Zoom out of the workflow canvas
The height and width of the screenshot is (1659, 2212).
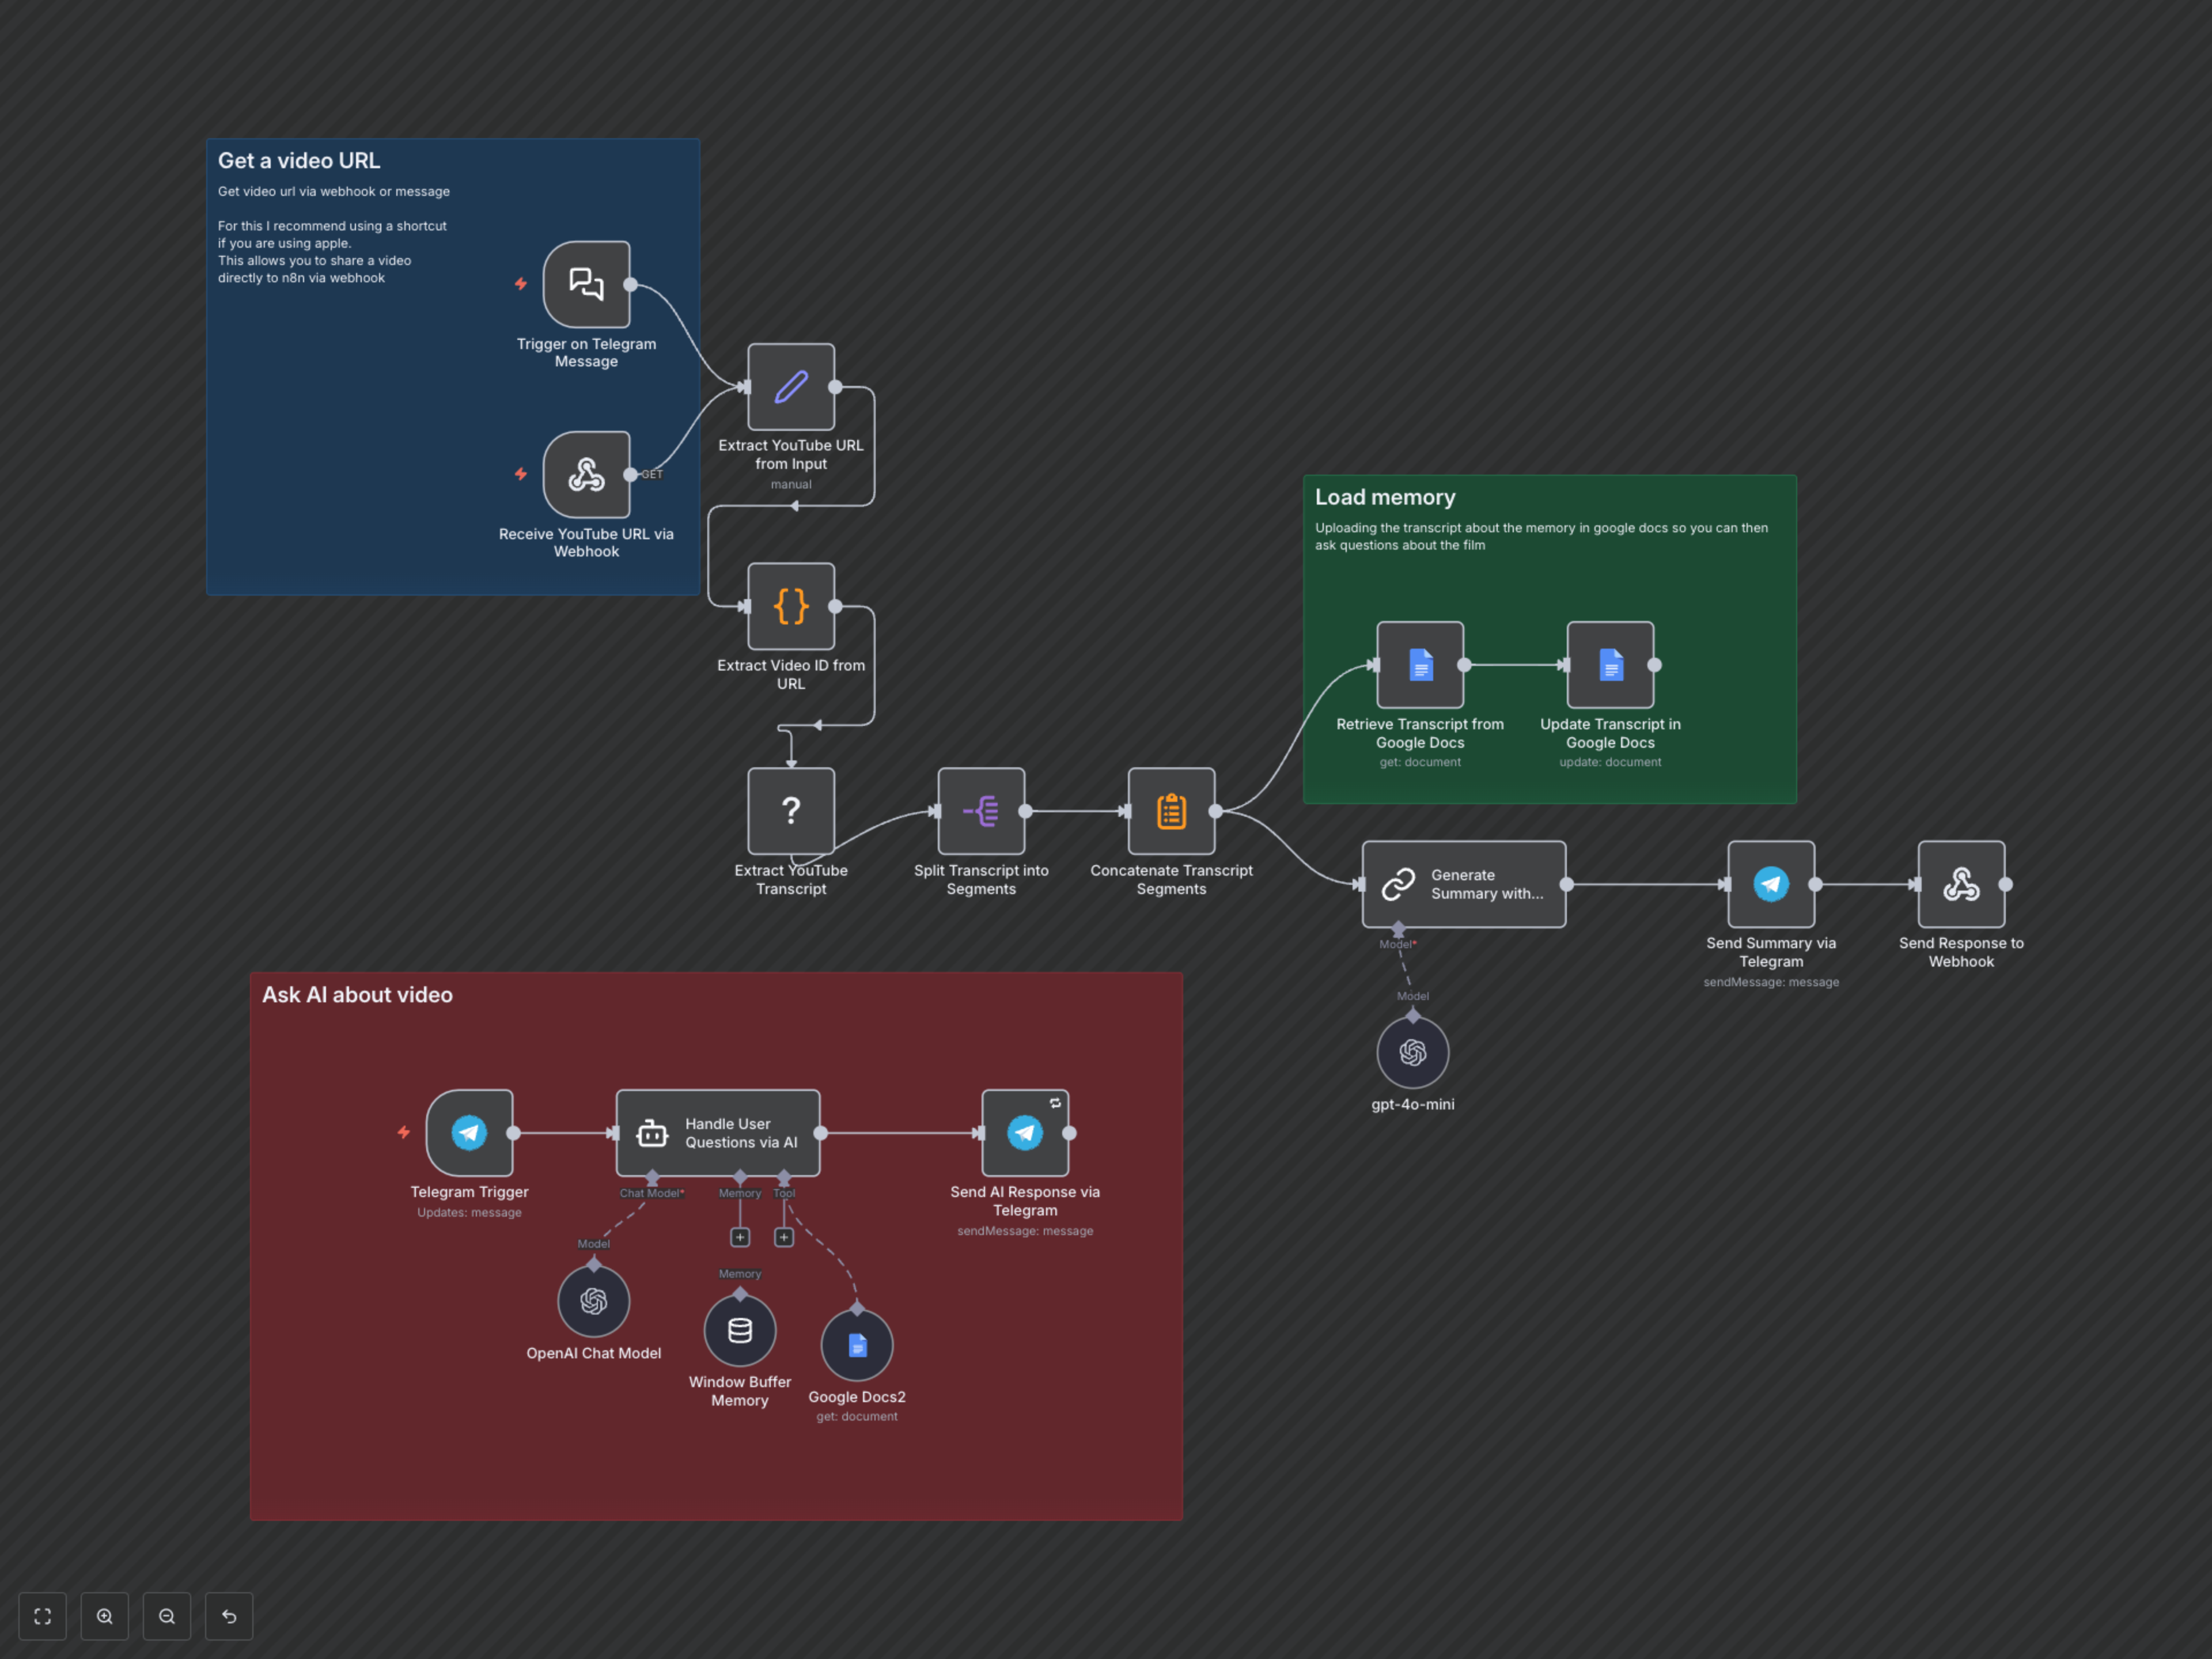coord(167,1616)
